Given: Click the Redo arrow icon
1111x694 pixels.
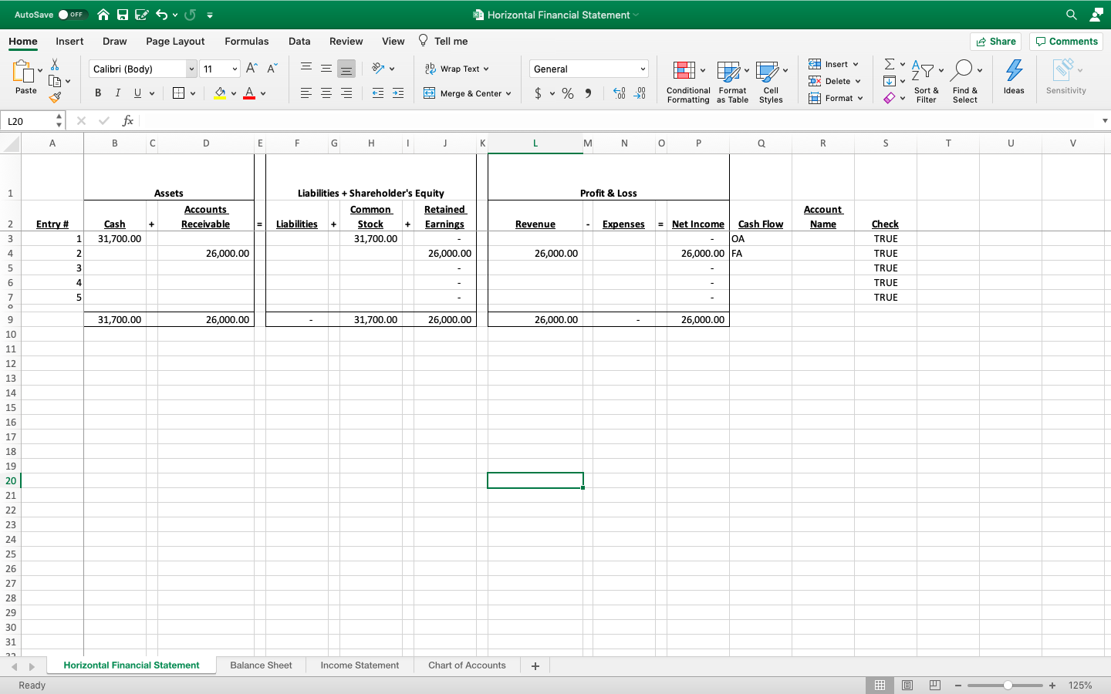Looking at the screenshot, I should [190, 15].
